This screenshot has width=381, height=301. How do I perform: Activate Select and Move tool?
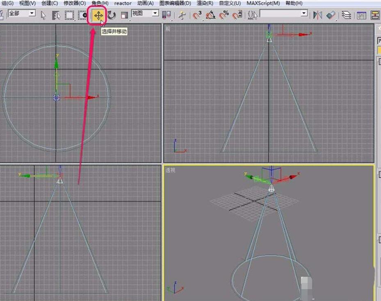98,16
